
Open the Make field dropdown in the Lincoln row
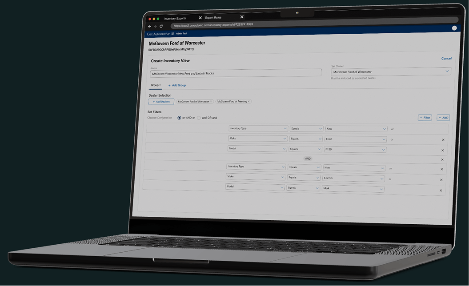pos(256,177)
